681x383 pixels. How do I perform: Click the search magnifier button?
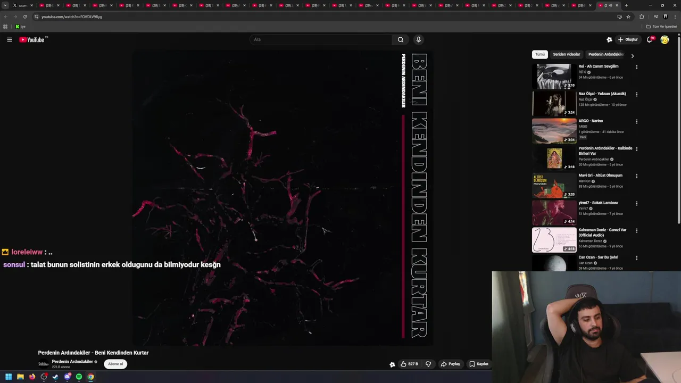(401, 39)
